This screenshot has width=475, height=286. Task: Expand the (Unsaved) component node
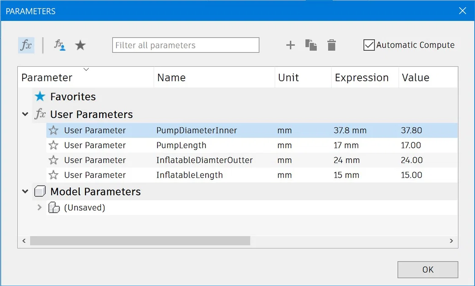click(x=40, y=208)
